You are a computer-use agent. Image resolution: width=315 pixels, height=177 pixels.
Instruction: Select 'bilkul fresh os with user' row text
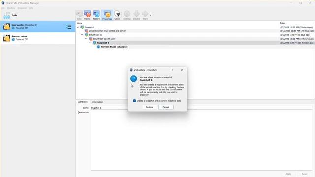click(x=104, y=39)
